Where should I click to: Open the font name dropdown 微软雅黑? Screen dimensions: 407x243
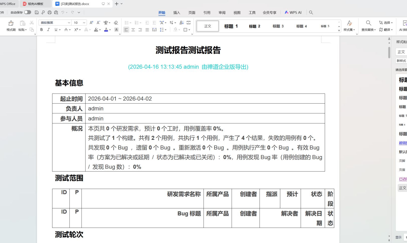(69, 23)
